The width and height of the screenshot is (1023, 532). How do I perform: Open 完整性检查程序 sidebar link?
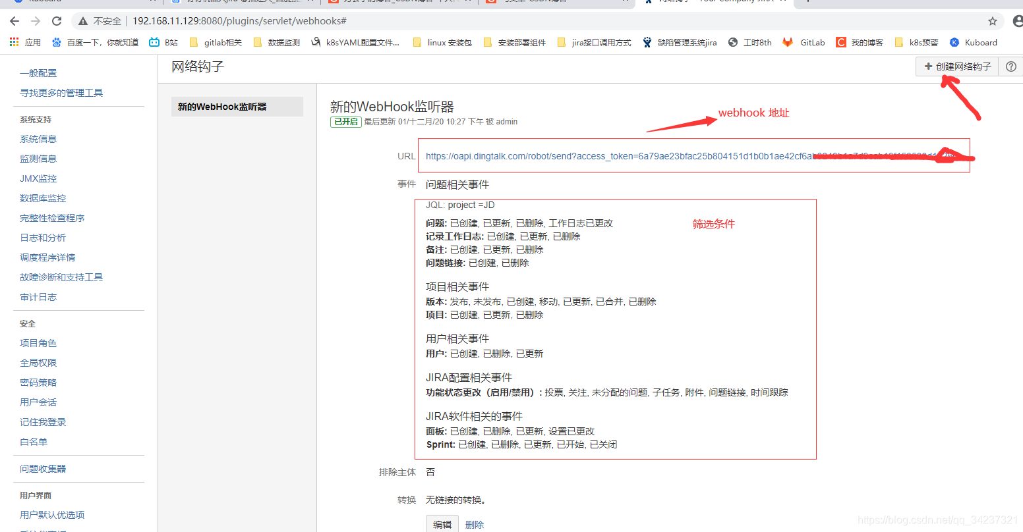coord(52,218)
